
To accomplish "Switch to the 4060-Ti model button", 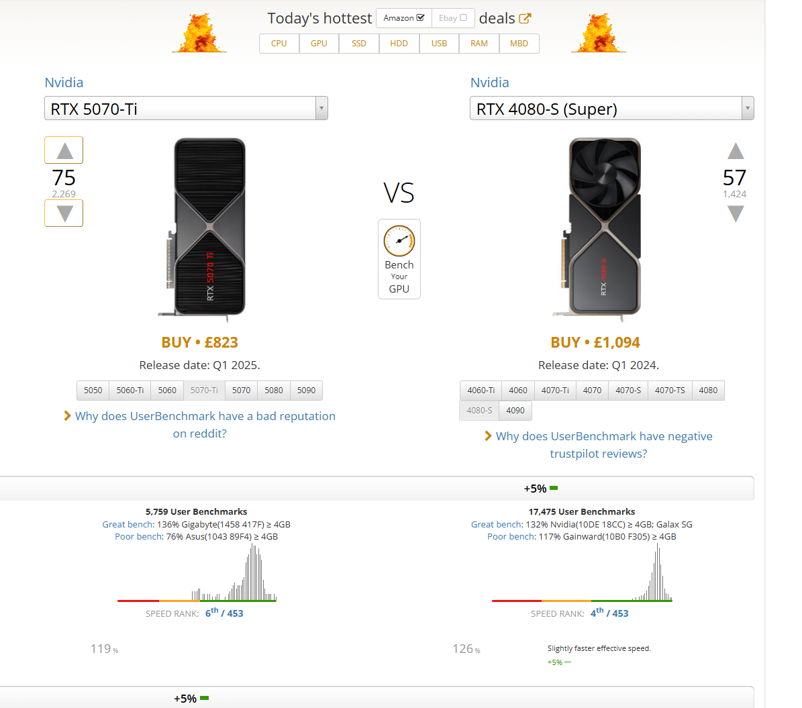I will click(481, 391).
